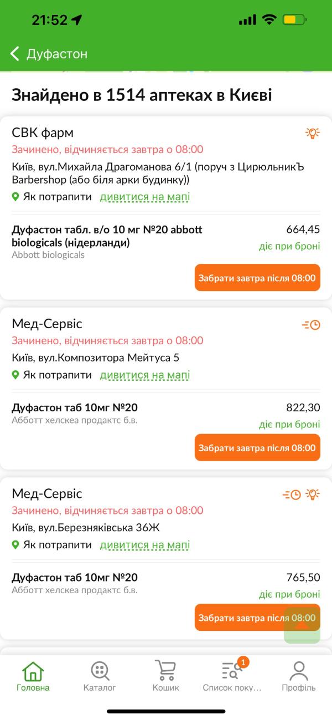View СВК фарм location on the map
332x719 pixels.
click(x=145, y=197)
